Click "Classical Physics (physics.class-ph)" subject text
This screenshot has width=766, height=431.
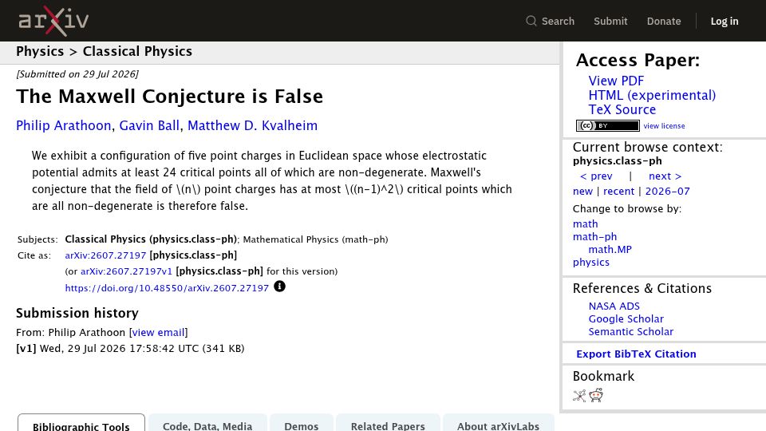click(x=151, y=239)
